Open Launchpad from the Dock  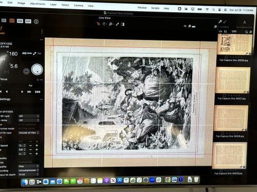click(x=32, y=182)
